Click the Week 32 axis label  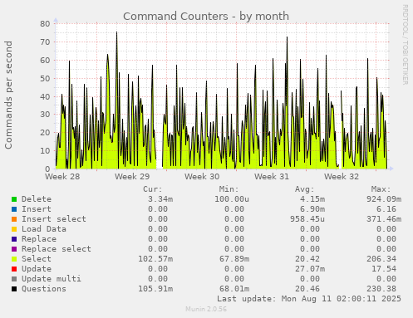coord(342,177)
